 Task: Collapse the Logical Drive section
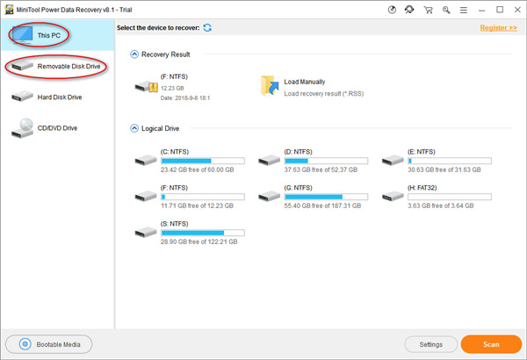(x=134, y=128)
